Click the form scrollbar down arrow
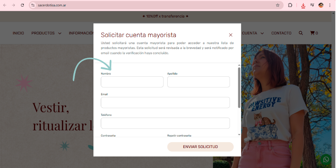This screenshot has height=168, width=336. [x=239, y=134]
